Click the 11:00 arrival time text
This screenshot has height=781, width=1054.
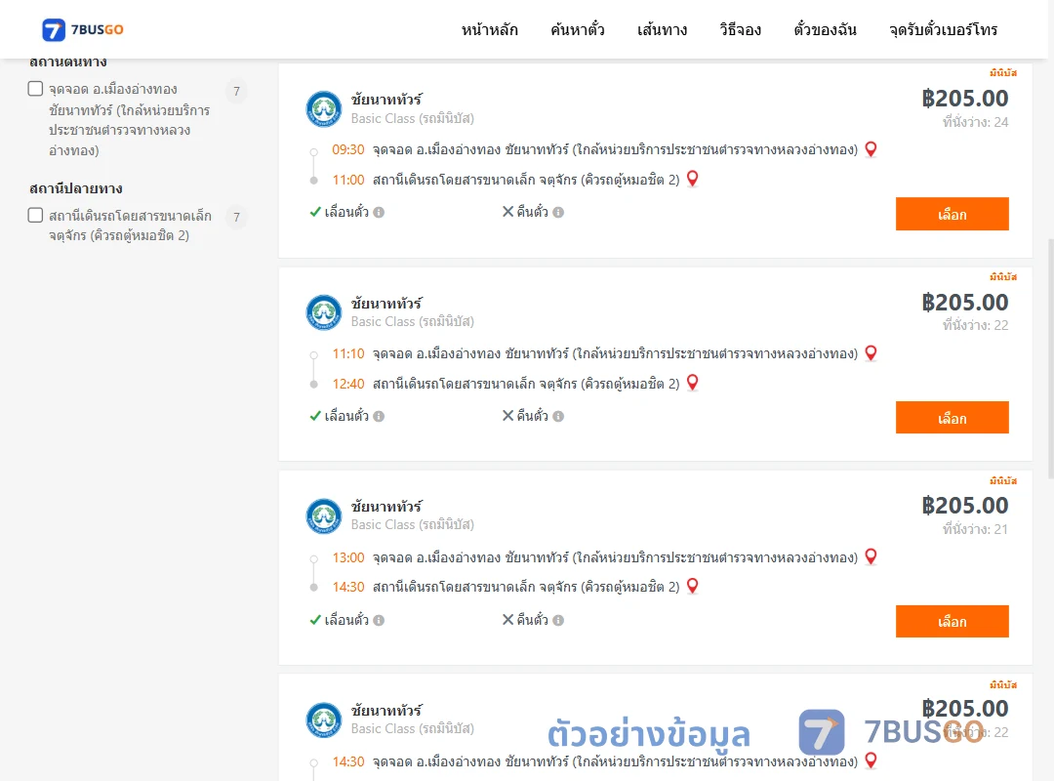348,180
